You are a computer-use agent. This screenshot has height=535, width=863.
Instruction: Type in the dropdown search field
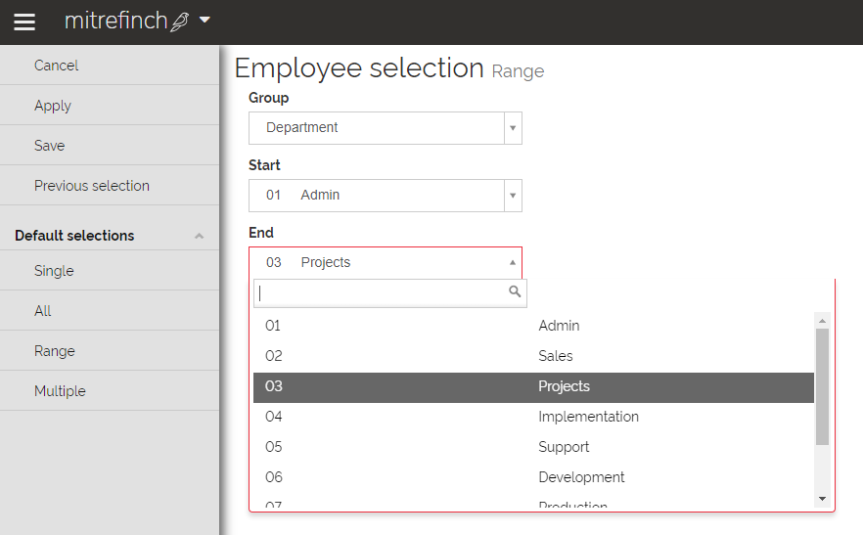[382, 292]
